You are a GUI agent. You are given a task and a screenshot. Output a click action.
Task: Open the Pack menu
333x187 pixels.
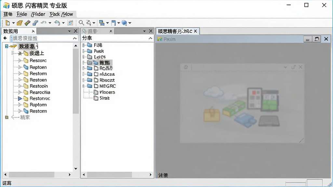(55, 14)
